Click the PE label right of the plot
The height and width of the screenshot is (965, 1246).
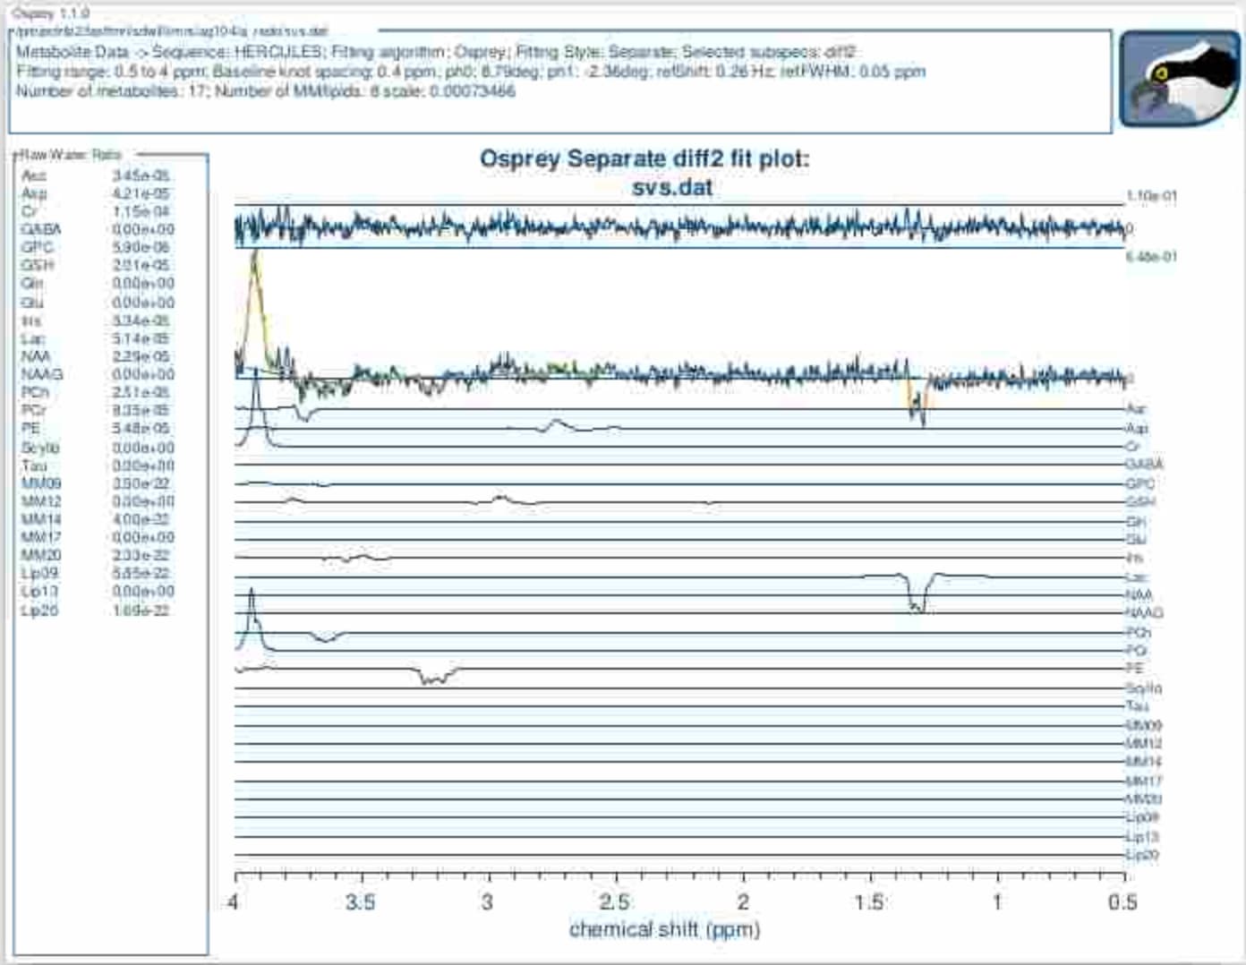1134,668
